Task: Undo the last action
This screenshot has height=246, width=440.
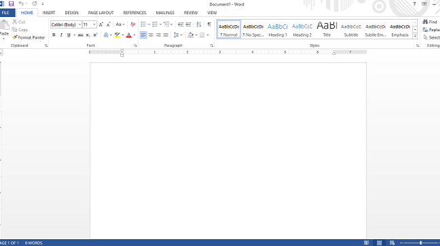Action: click(21, 3)
